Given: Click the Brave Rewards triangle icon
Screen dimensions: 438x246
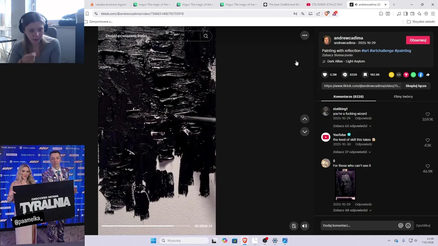Looking at the screenshot, I should (x=334, y=14).
